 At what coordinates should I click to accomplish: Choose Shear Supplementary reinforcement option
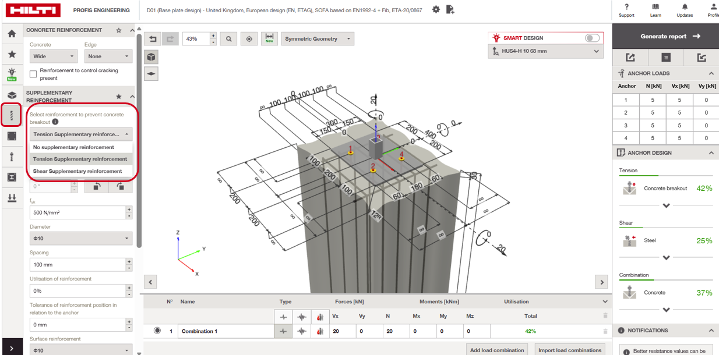[x=77, y=171]
